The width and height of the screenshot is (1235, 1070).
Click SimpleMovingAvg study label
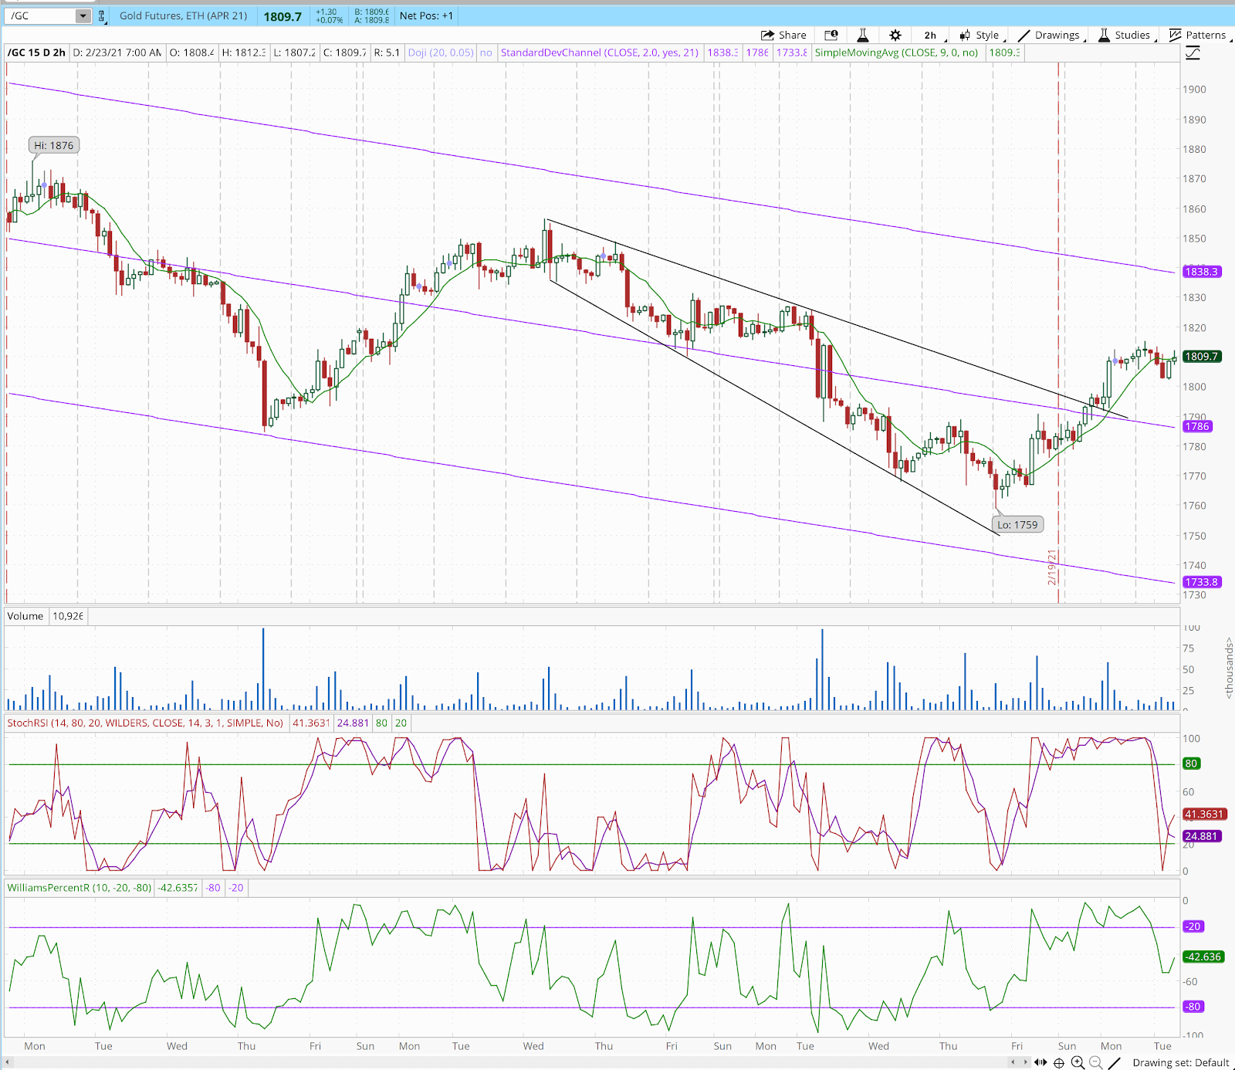(x=896, y=52)
